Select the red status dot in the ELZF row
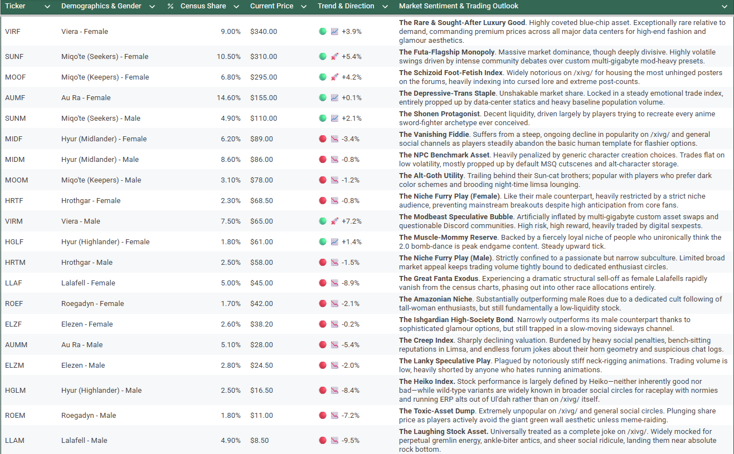This screenshot has height=454, width=734. pos(323,324)
